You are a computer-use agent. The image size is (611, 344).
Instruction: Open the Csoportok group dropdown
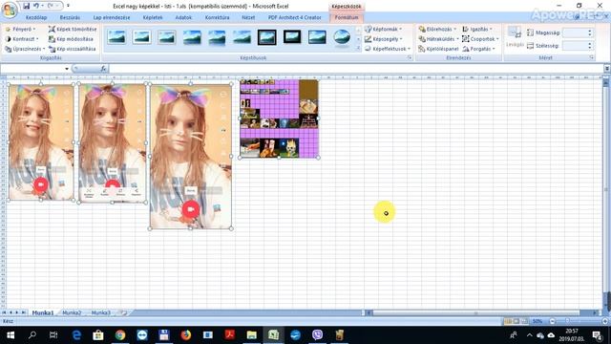point(481,39)
